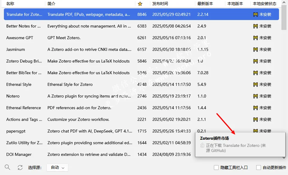288x175 pixels.
Task: Click the install status icon for Actions and Tags
Action: pyautogui.click(x=256, y=120)
